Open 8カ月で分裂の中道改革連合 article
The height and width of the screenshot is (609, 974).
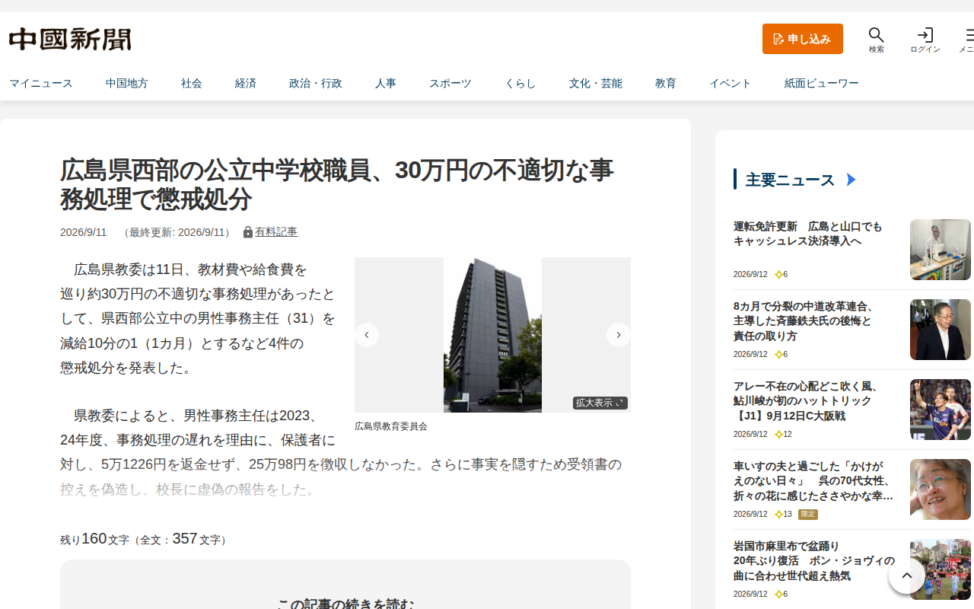pyautogui.click(x=804, y=321)
